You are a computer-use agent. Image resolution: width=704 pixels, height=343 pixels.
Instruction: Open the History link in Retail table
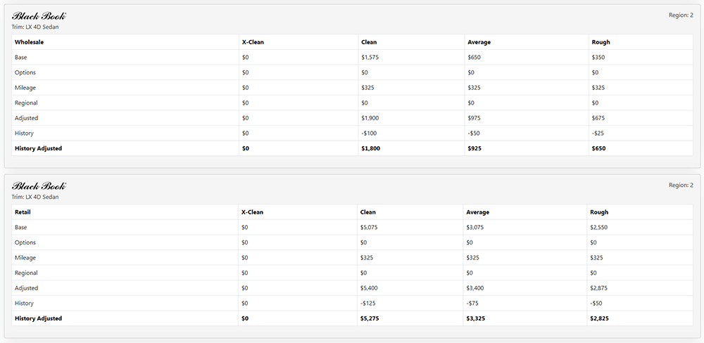click(x=24, y=304)
